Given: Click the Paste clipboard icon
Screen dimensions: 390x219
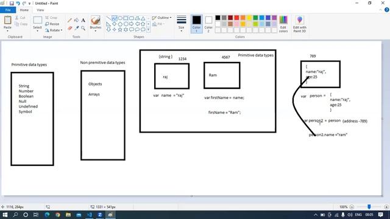Looking at the screenshot, I should tap(7, 20).
